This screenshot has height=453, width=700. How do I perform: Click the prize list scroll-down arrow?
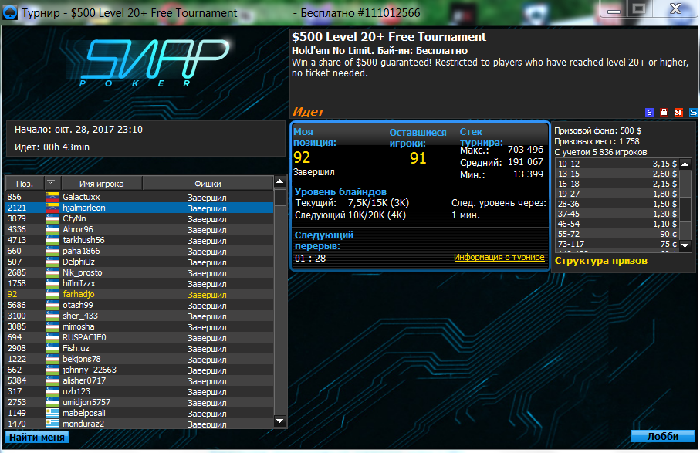[685, 245]
